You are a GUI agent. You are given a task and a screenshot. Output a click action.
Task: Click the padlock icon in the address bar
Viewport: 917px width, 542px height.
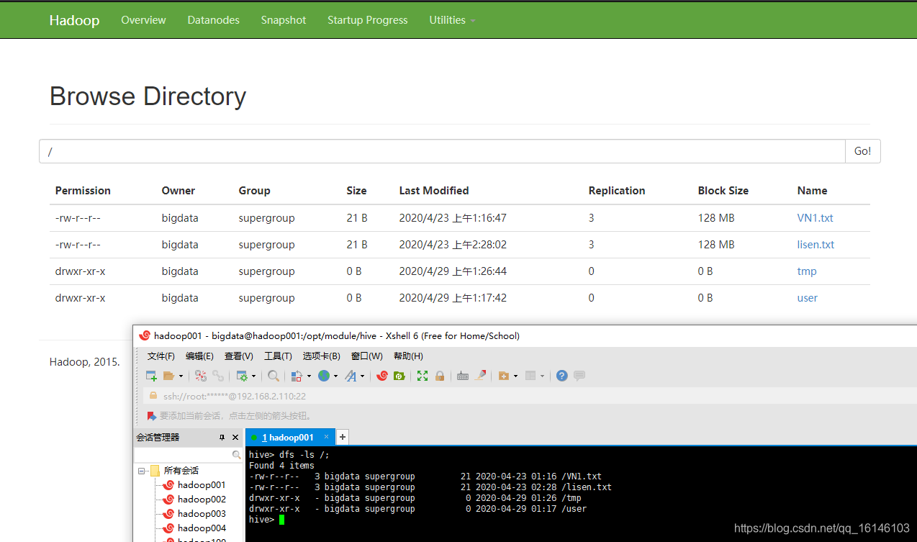click(x=153, y=395)
